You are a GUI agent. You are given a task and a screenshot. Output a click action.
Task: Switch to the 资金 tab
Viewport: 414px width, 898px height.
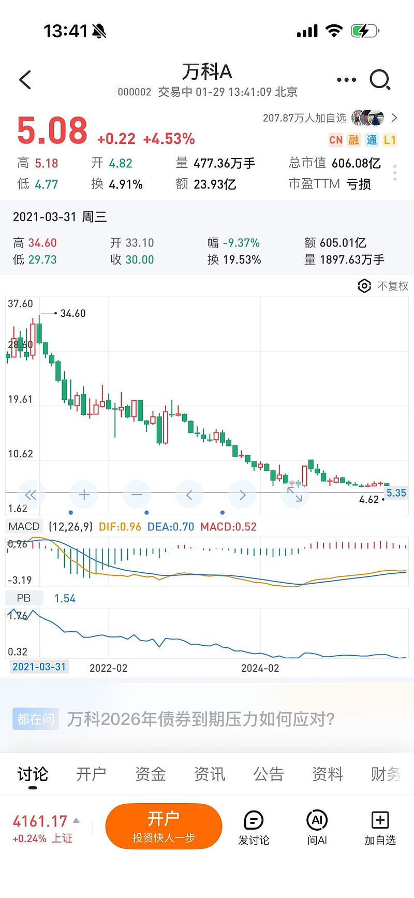coord(150,774)
